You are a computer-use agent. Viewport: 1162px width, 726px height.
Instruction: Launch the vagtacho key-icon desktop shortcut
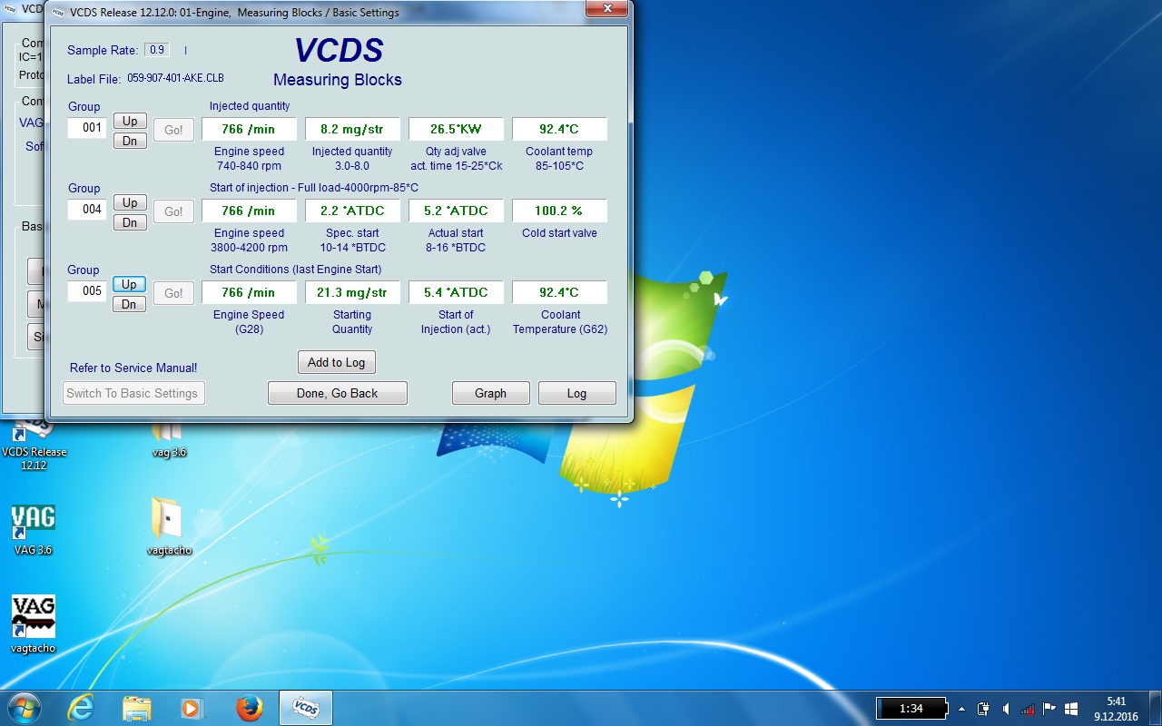tap(34, 624)
